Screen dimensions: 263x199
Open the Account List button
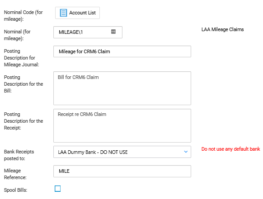tap(77, 13)
